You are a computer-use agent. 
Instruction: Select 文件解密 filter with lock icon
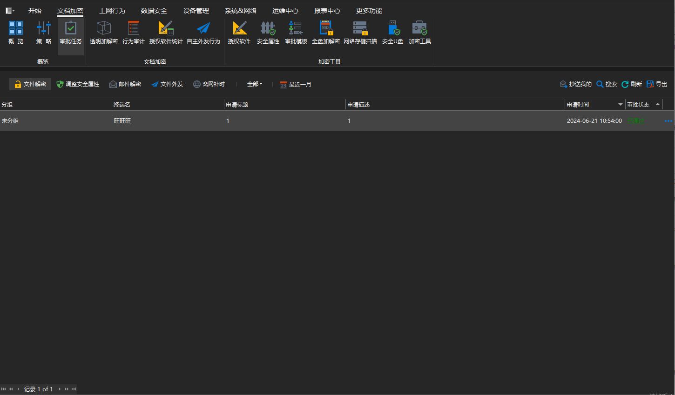(30, 84)
